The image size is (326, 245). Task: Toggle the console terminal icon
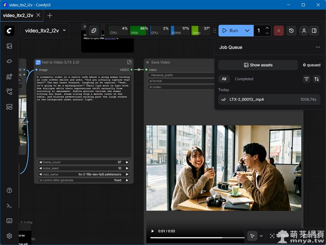point(9,206)
